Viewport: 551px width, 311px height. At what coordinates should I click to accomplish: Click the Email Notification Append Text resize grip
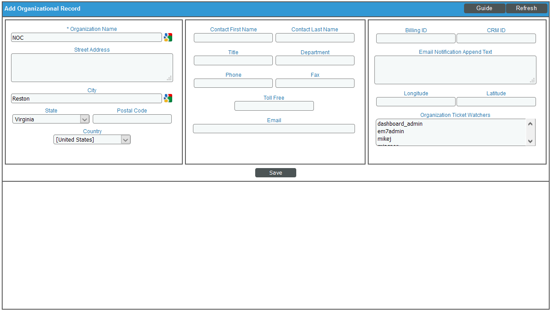pyautogui.click(x=532, y=80)
